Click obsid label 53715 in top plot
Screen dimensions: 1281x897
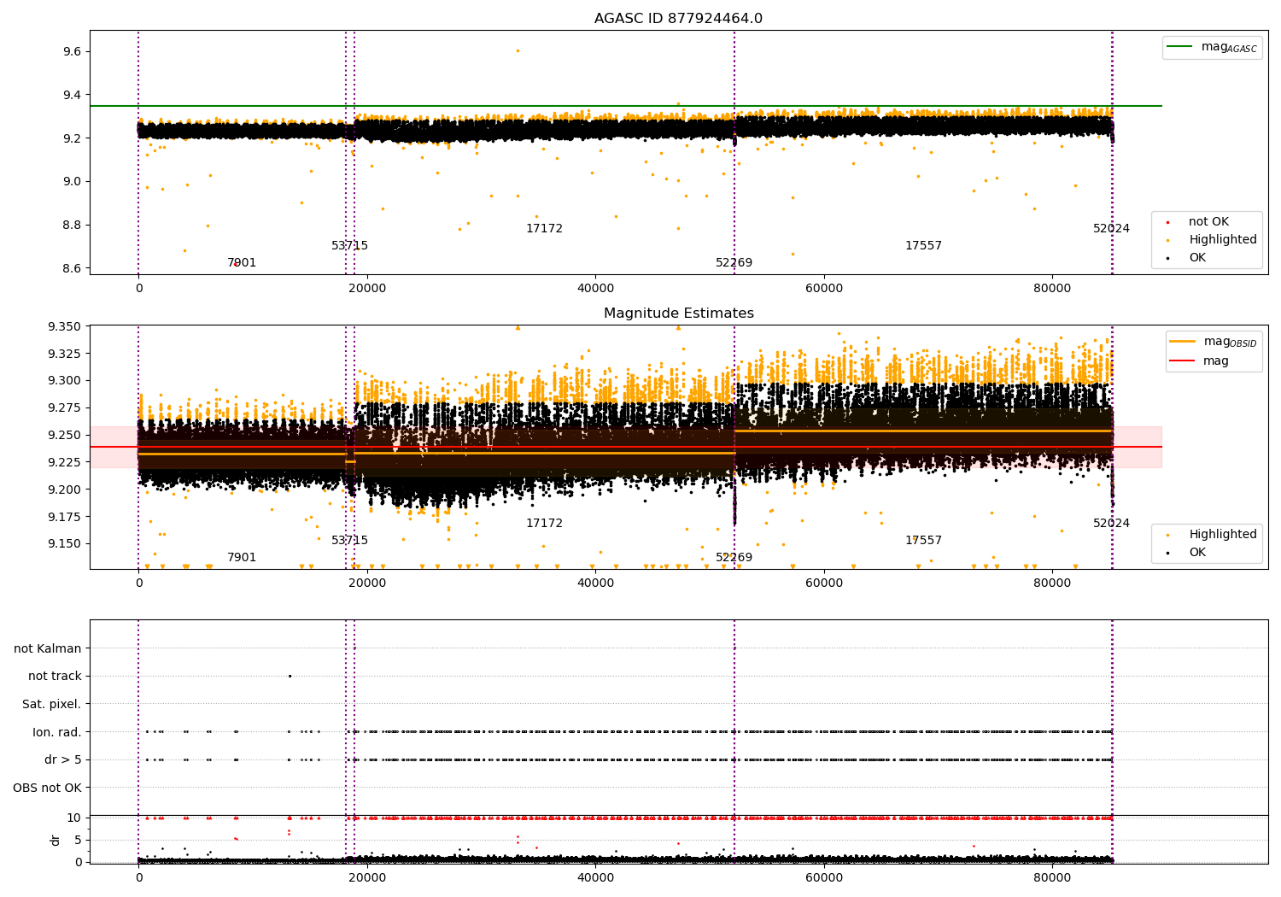(x=350, y=246)
